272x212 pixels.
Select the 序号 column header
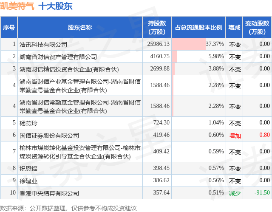[x=9, y=27]
